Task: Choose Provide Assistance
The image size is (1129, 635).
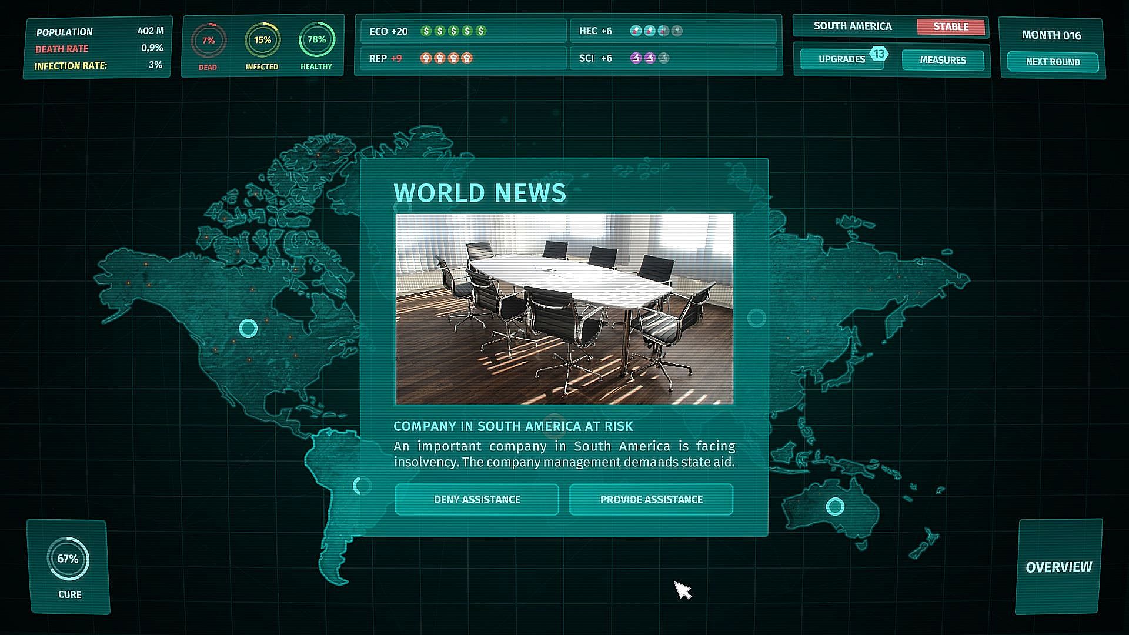Action: (x=651, y=500)
